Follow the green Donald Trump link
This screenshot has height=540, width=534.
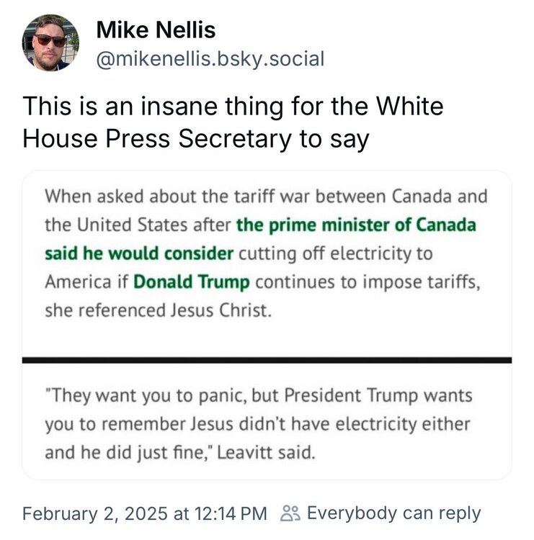pos(192,281)
